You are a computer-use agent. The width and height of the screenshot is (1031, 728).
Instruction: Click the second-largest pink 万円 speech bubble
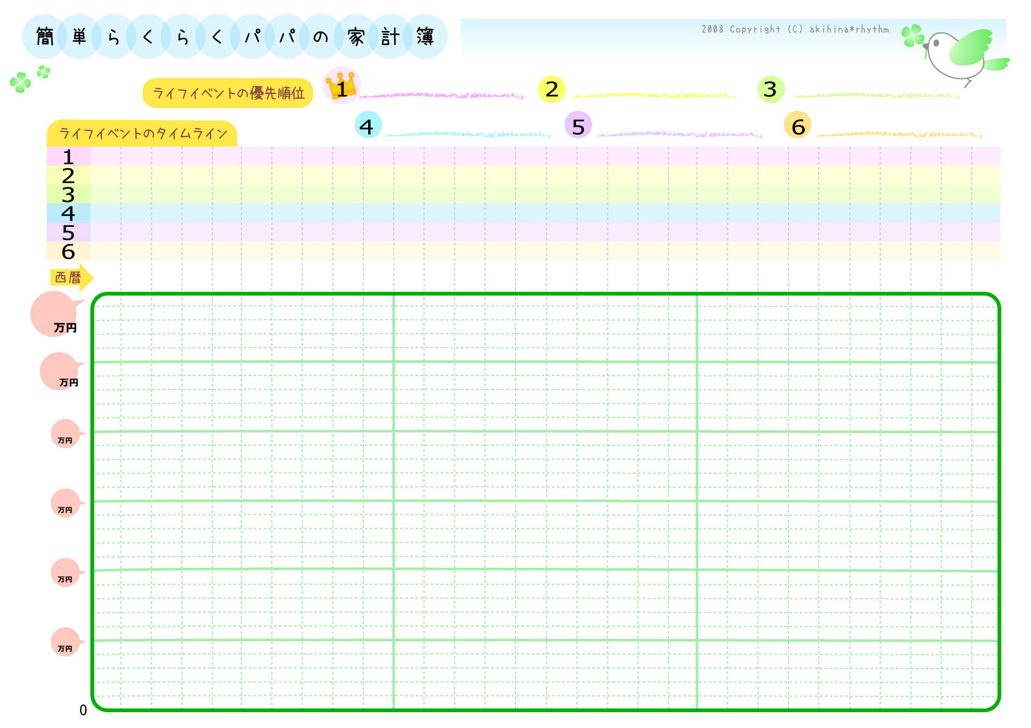61,371
